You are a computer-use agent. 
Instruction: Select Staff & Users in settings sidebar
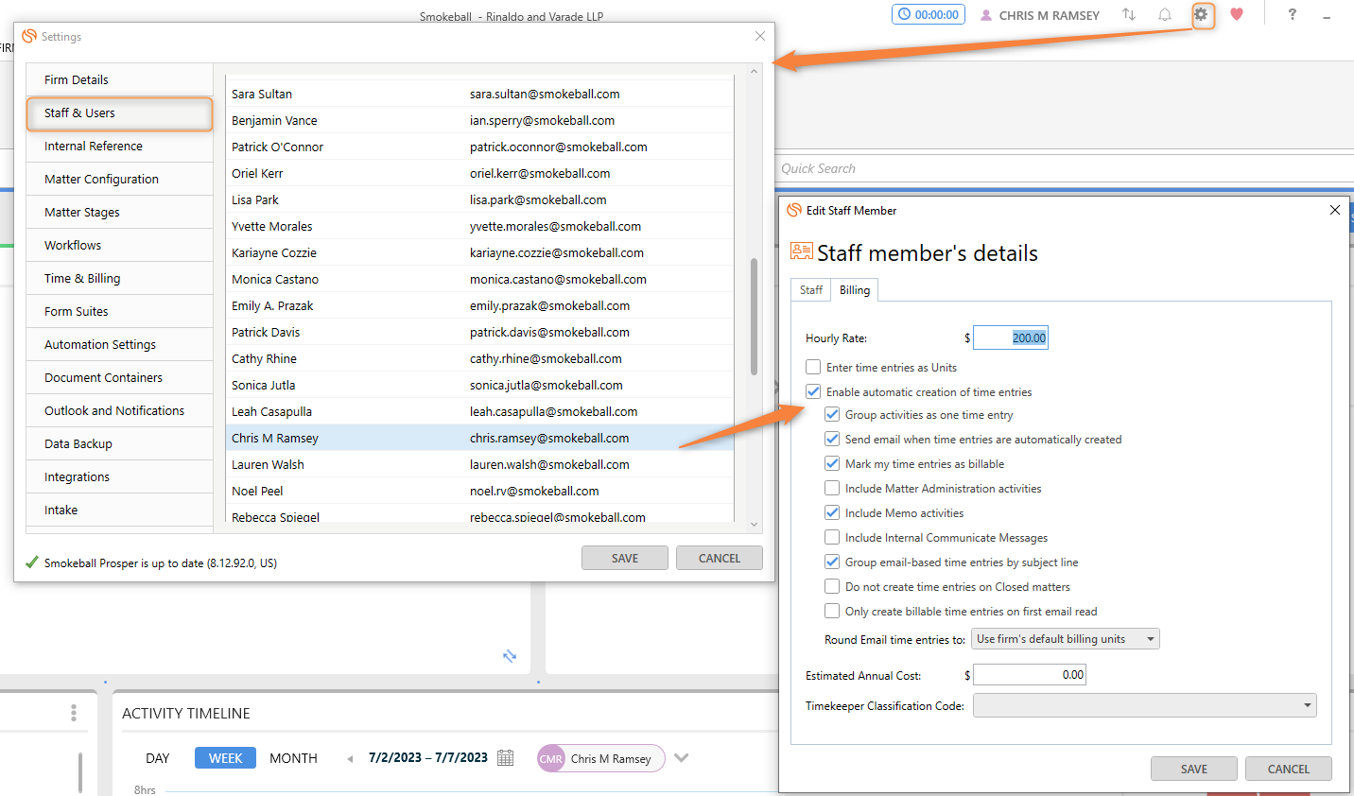tap(119, 113)
